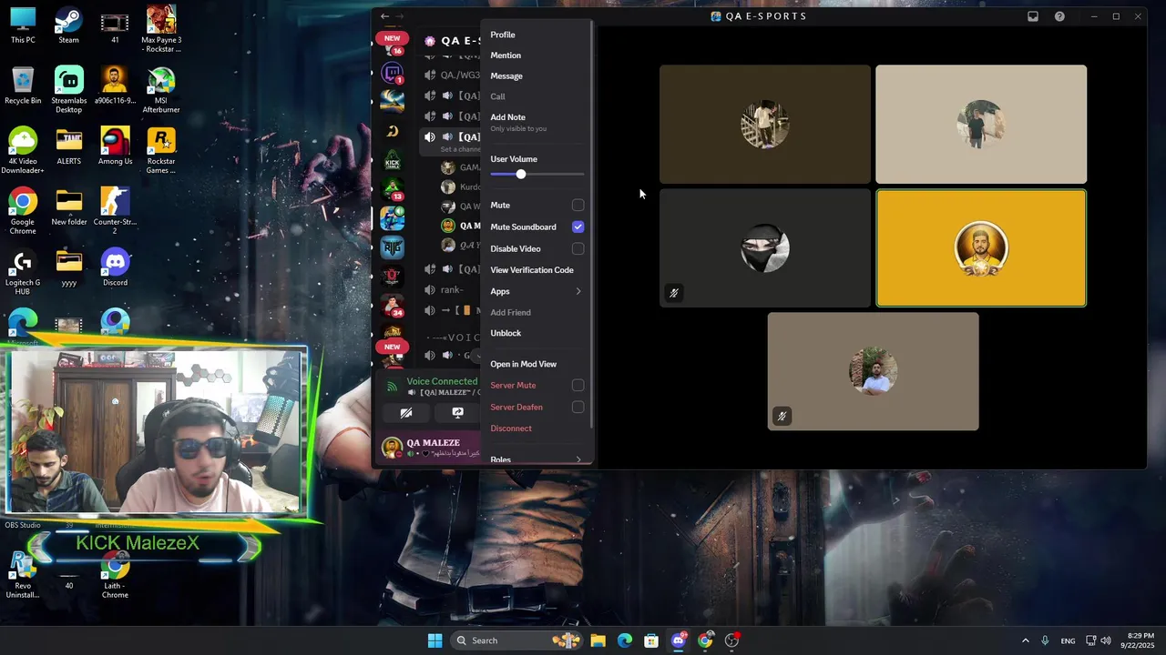1166x655 pixels.
Task: Check the Server Mute checkbox
Action: 578,386
